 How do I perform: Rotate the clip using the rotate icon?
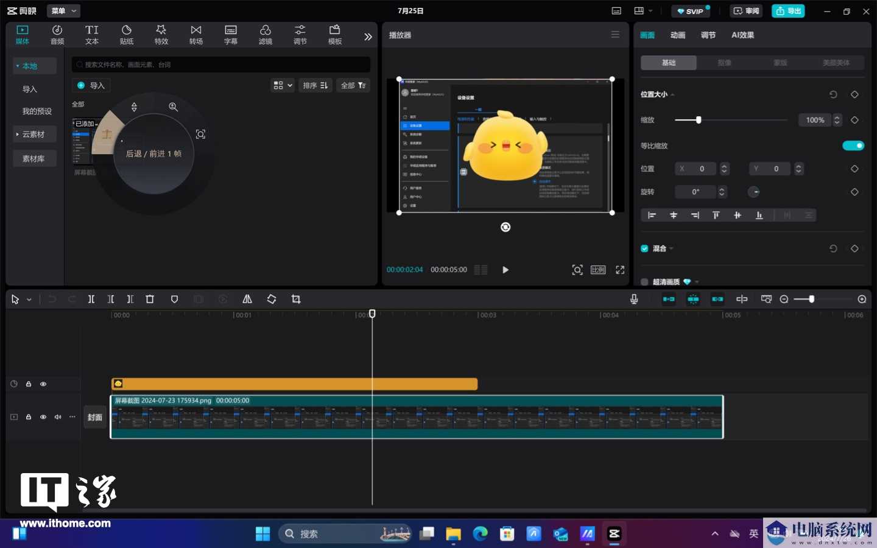pyautogui.click(x=272, y=299)
